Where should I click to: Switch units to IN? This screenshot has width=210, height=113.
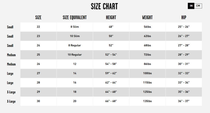click(191, 6)
